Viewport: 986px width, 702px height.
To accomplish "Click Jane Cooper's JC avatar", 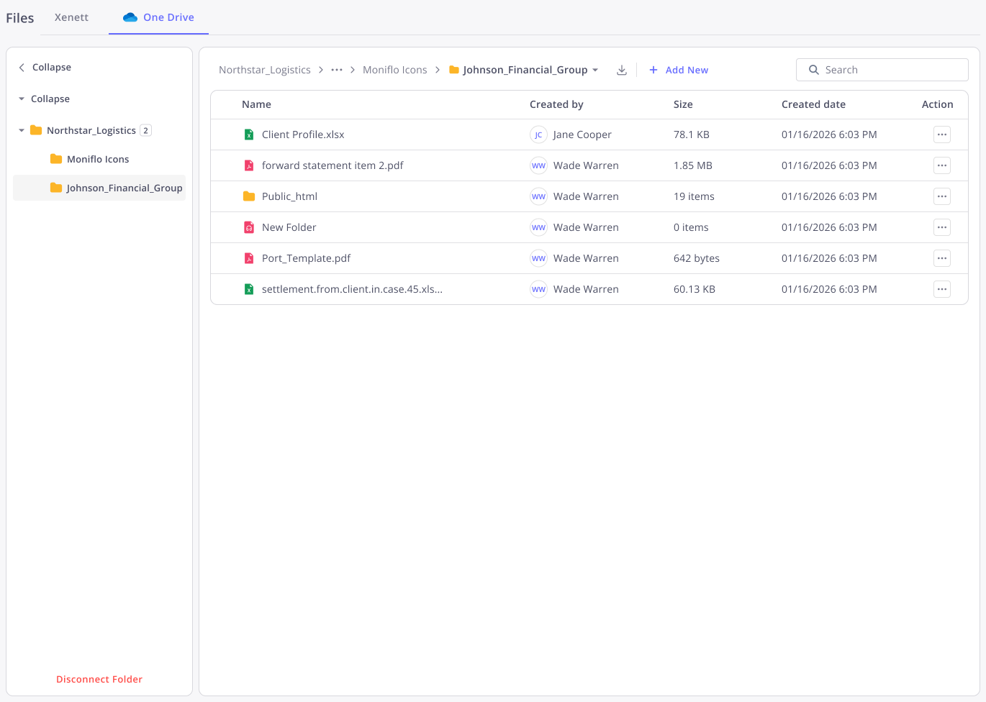I will [x=538, y=135].
